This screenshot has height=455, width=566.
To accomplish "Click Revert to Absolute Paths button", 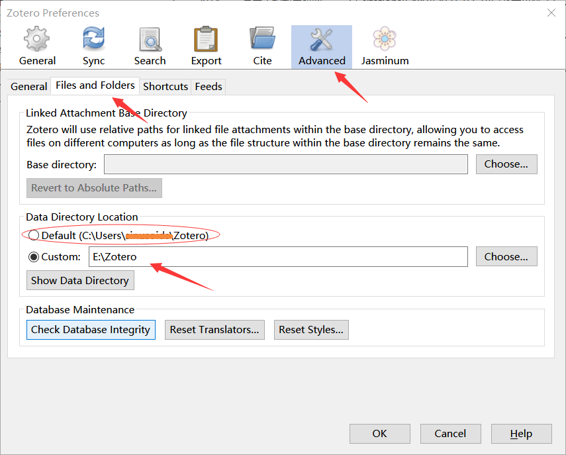I will (94, 188).
